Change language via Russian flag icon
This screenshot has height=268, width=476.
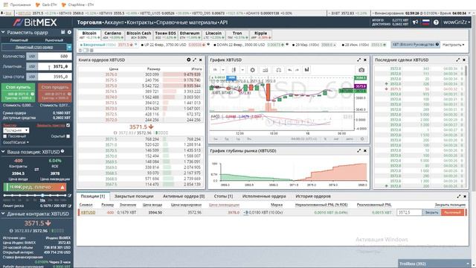[426, 22]
